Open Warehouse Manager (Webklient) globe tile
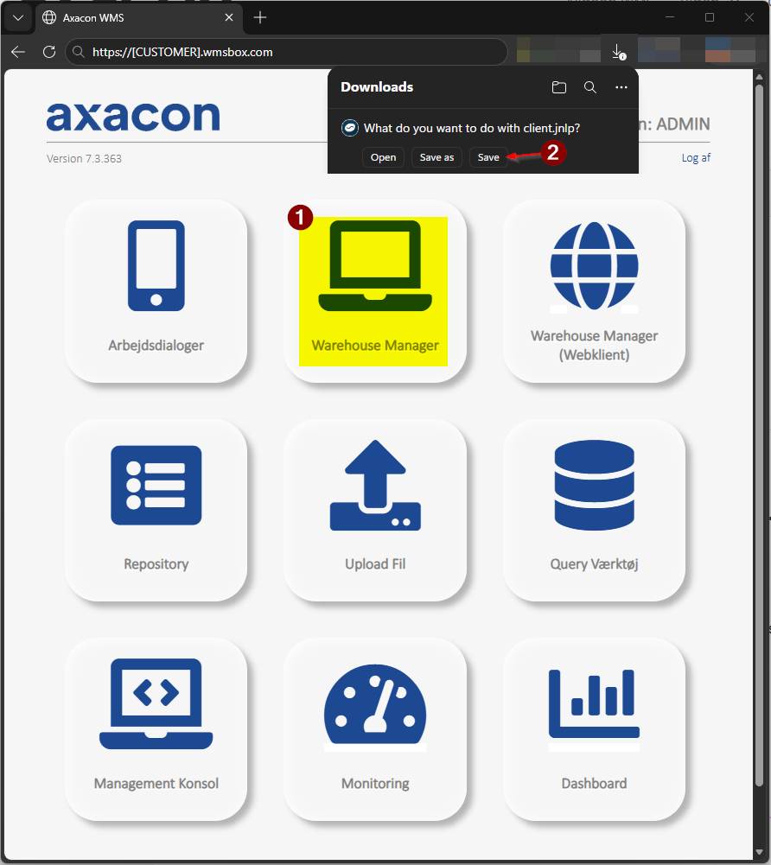771x865 pixels. [x=594, y=291]
